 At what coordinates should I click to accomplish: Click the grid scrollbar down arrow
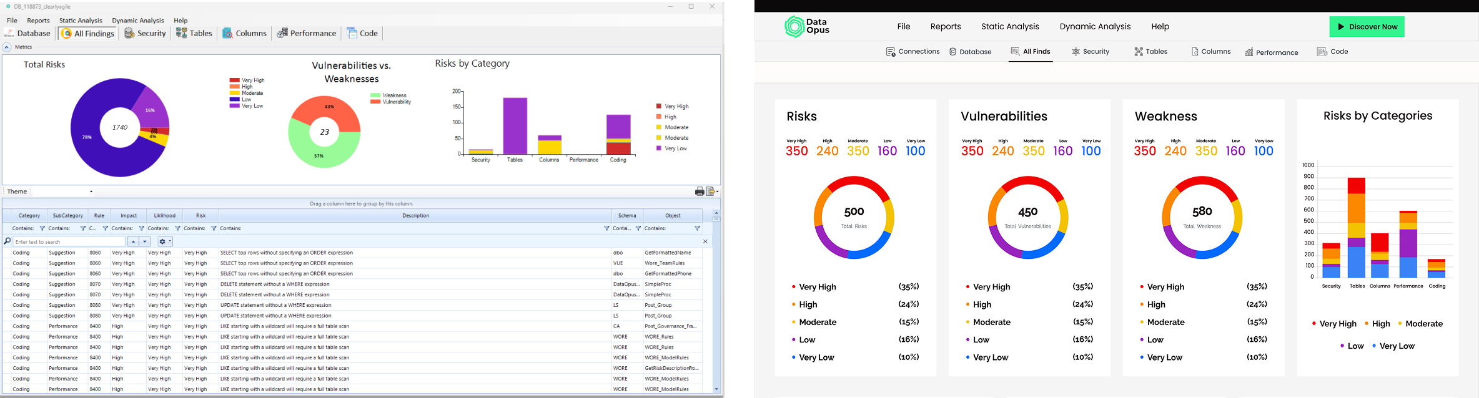[x=716, y=389]
